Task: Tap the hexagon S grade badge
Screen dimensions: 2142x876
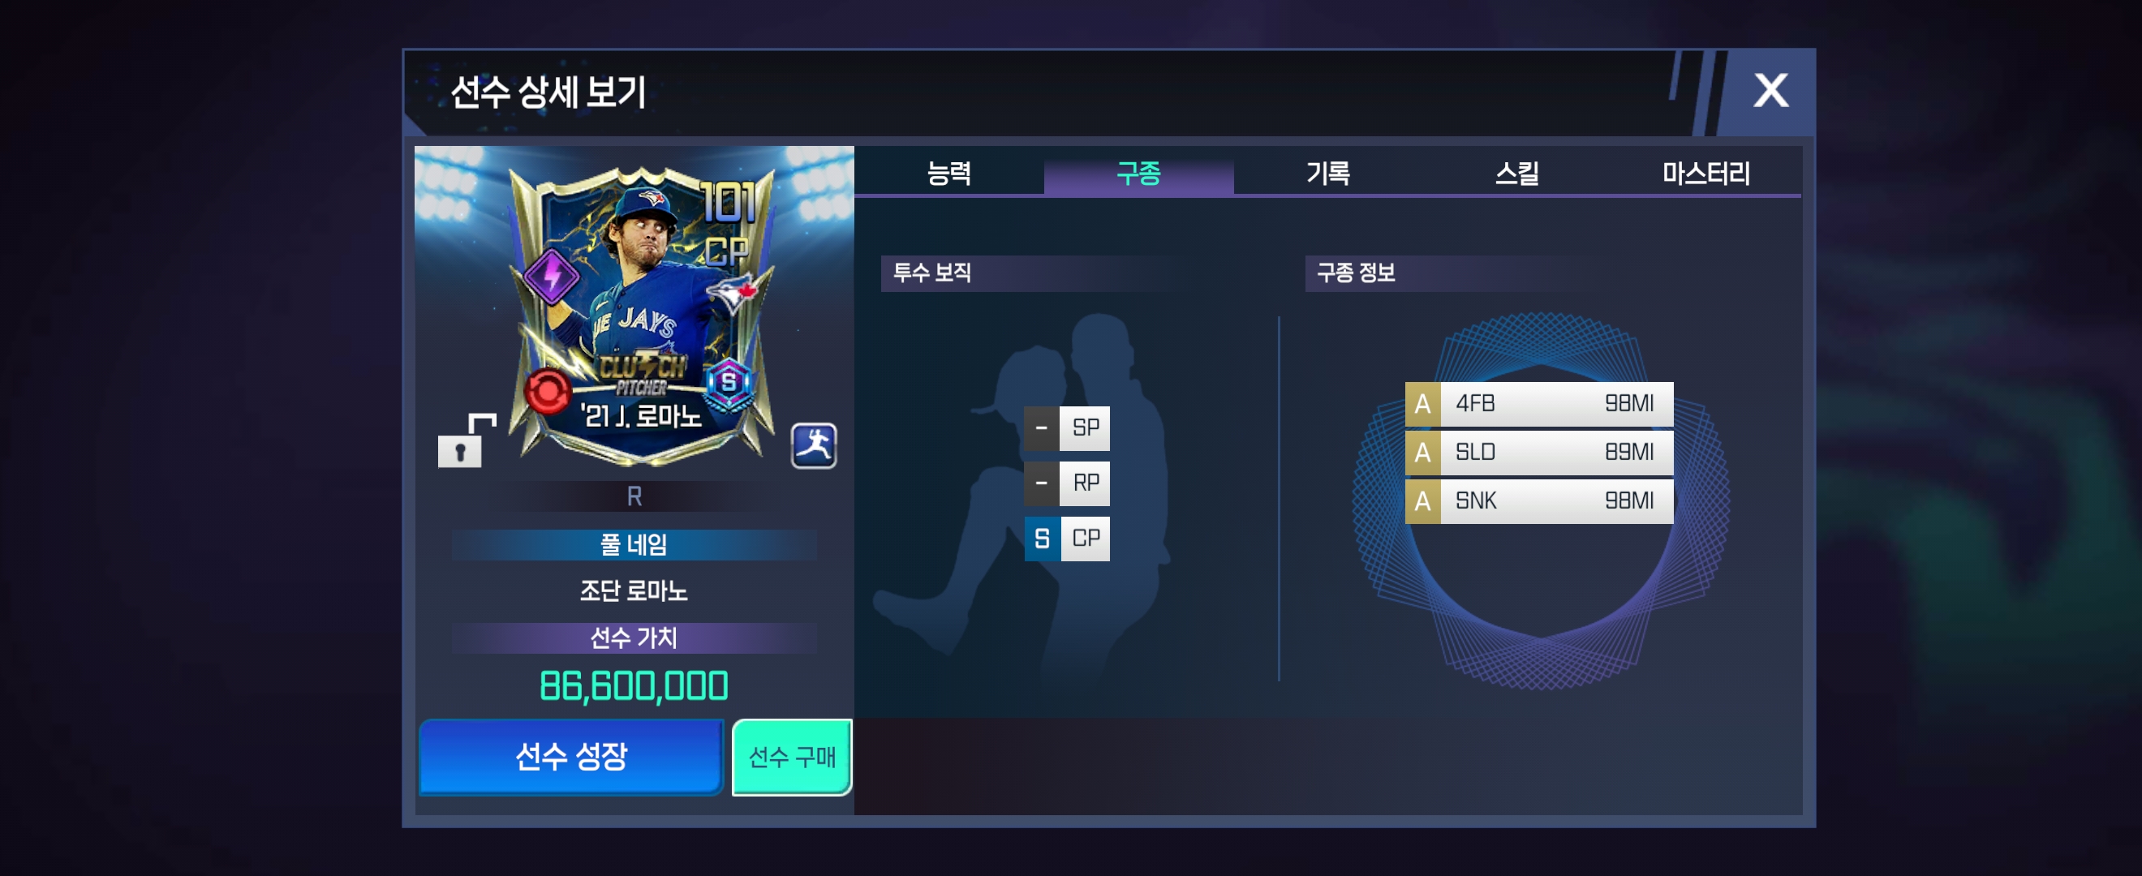Action: 729,382
